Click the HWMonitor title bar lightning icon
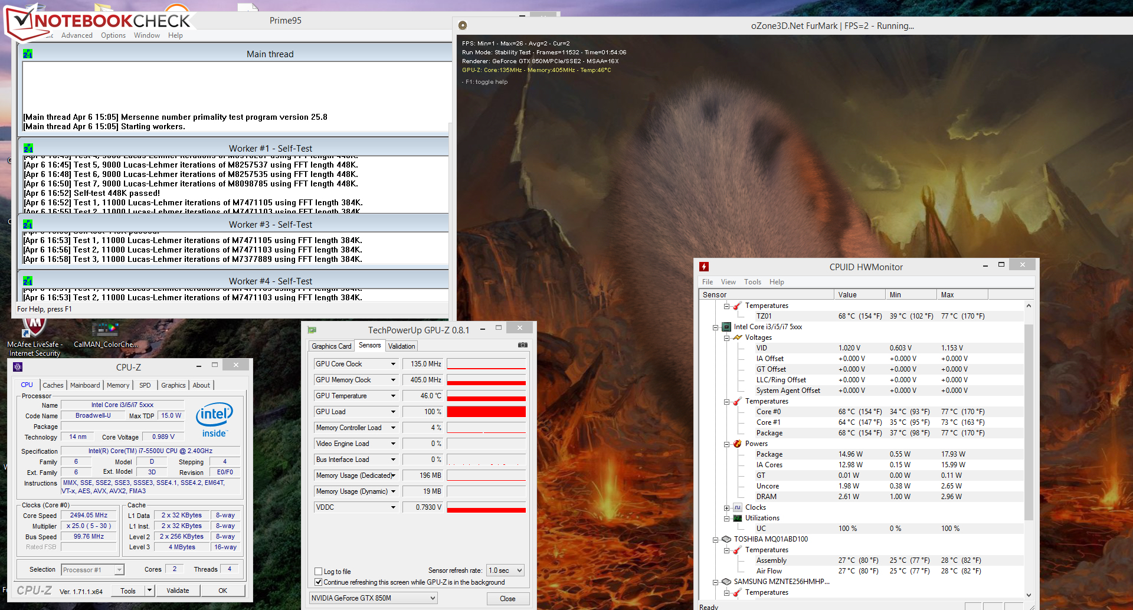The height and width of the screenshot is (610, 1133). pyautogui.click(x=703, y=267)
